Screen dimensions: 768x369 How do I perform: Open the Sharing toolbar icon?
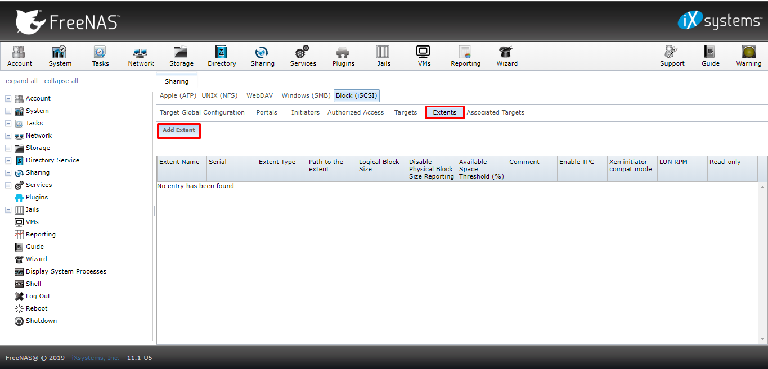tap(262, 56)
